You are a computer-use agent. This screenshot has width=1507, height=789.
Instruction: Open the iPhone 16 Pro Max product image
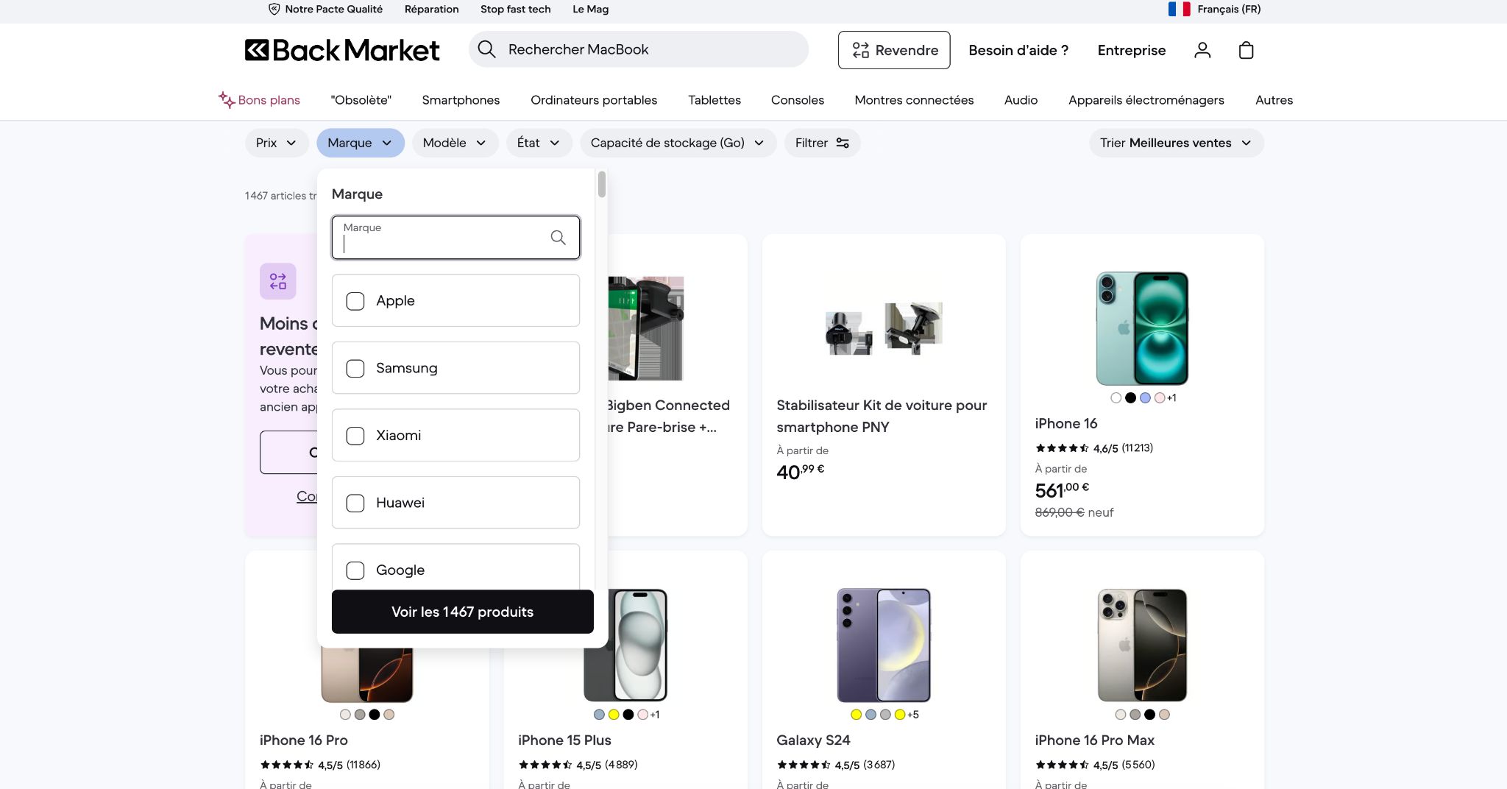click(1142, 645)
